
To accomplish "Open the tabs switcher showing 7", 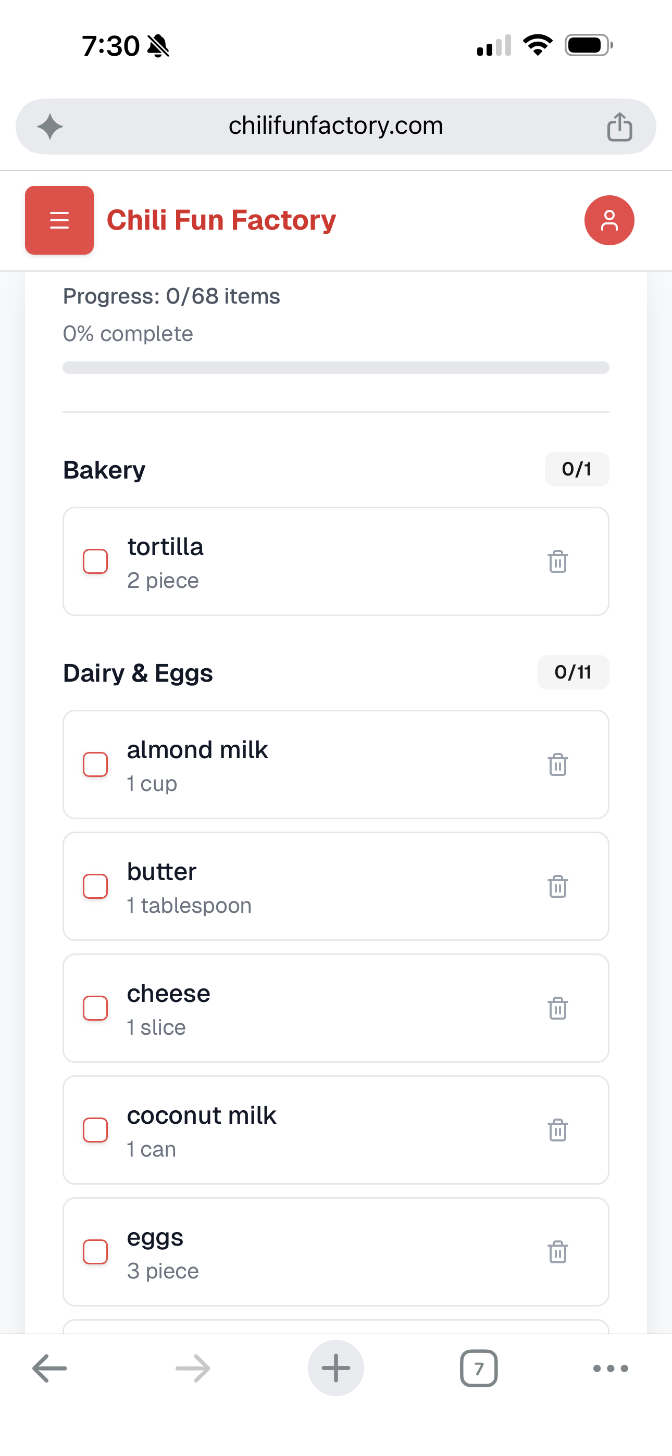I will pyautogui.click(x=479, y=1369).
